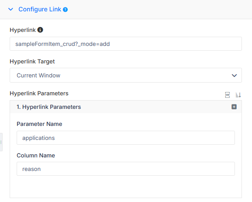Click the Hyperlink info icon
This screenshot has height=202, width=252.
tap(40, 30)
